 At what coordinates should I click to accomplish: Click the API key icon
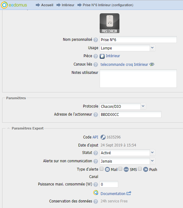pos(103,137)
